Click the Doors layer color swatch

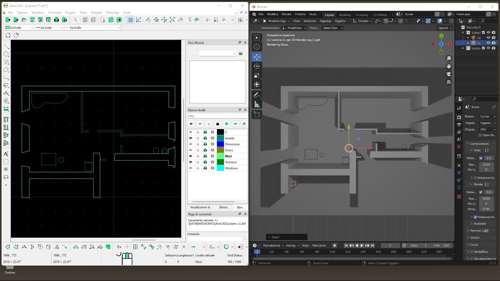click(220, 150)
